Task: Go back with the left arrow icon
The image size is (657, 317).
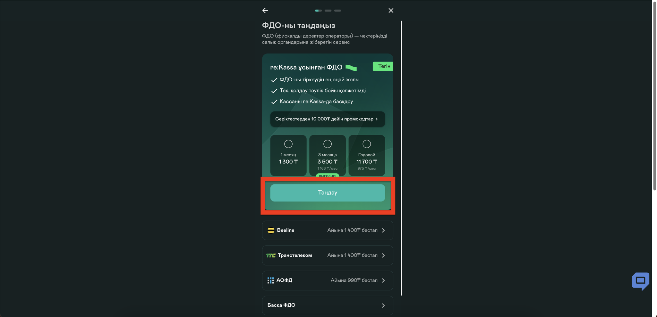Action: click(265, 11)
